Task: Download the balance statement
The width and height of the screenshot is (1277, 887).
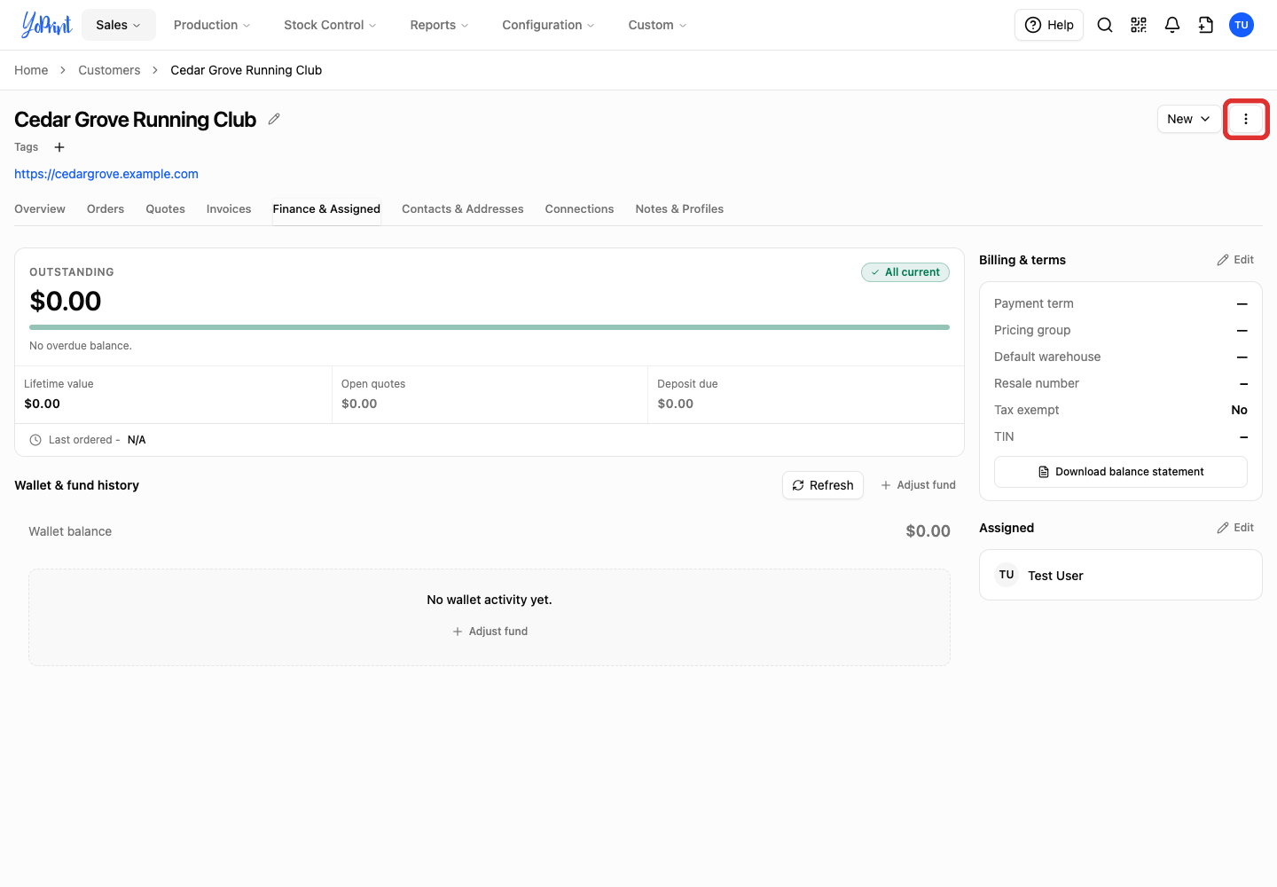Action: pos(1121,472)
